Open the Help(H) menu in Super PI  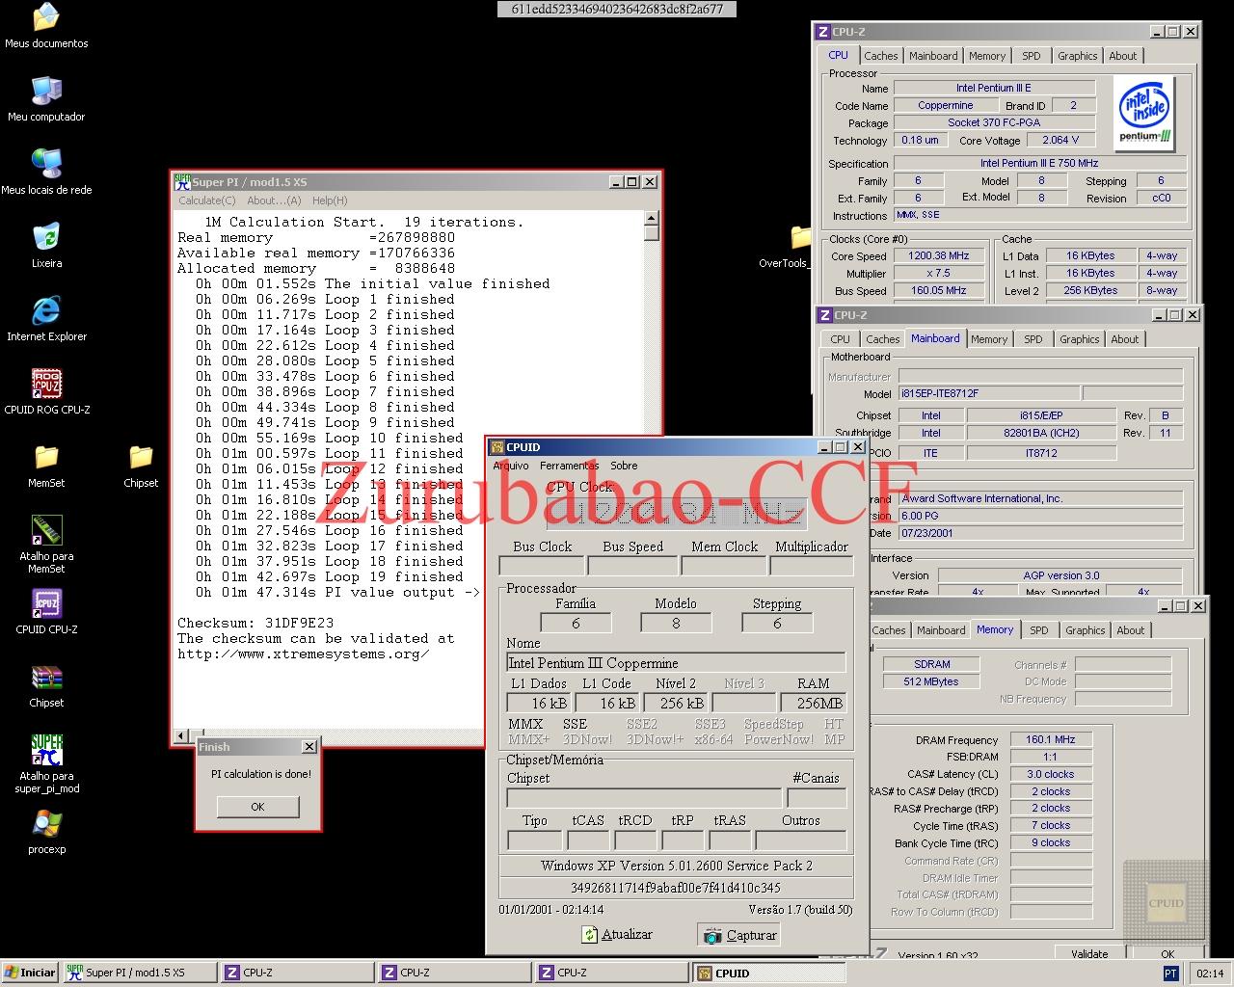pyautogui.click(x=329, y=200)
